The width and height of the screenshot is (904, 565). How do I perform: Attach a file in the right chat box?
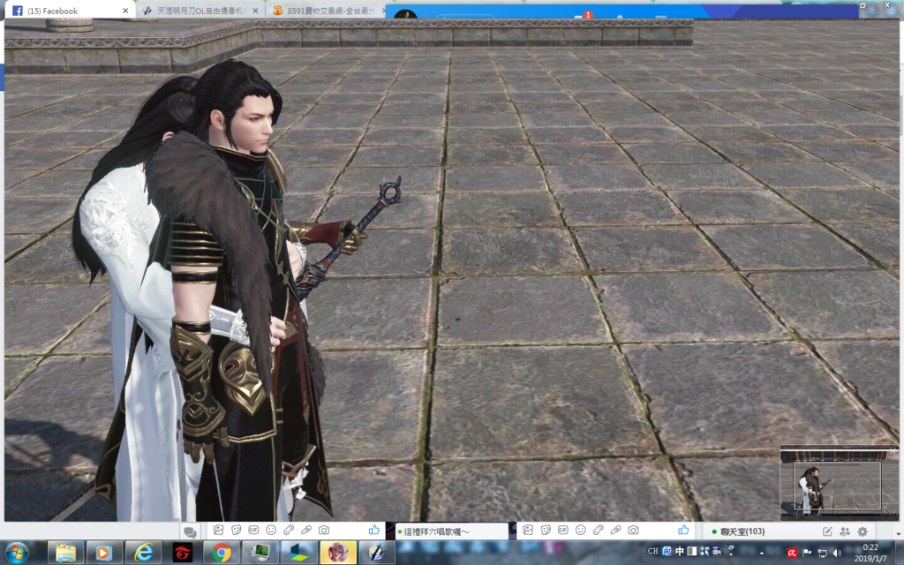[x=615, y=530]
